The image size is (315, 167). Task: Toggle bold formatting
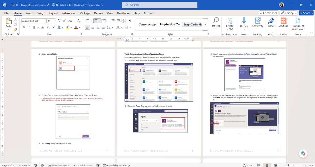[24, 27]
